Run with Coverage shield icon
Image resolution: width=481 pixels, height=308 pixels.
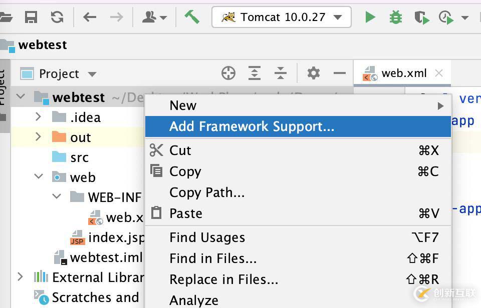[x=422, y=17]
